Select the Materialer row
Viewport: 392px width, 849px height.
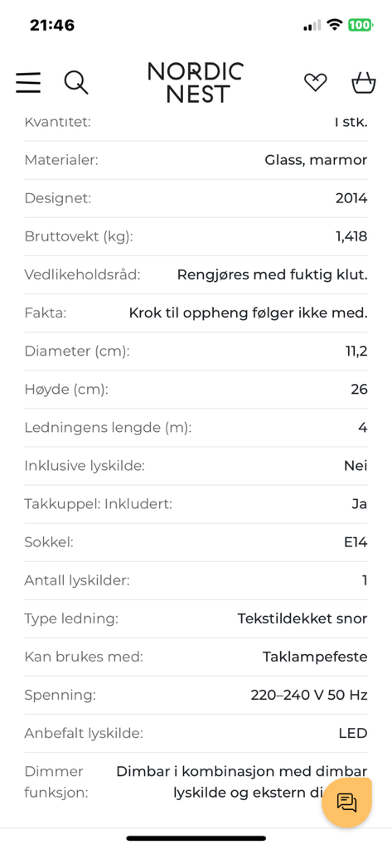click(196, 160)
